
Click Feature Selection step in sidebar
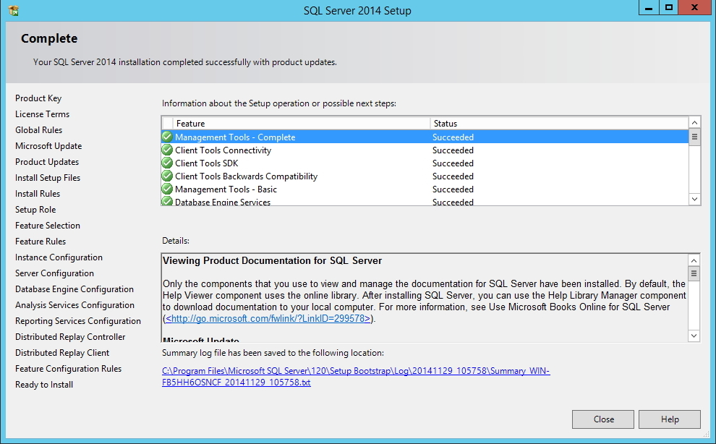tap(48, 226)
